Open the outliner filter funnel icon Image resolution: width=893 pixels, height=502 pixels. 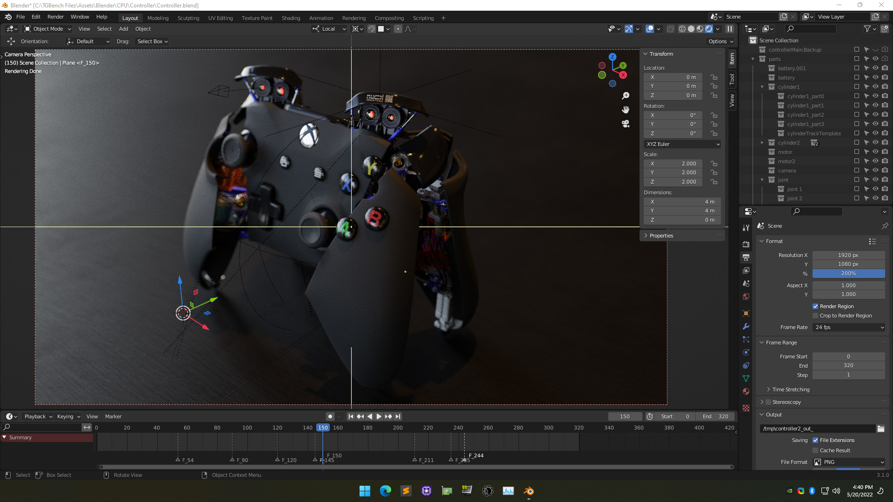(867, 29)
